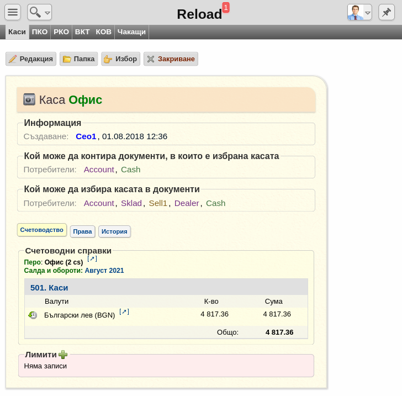Viewport: 402px width, 396px height.
Task: Open Cash link in избира касата section
Action: pos(215,203)
